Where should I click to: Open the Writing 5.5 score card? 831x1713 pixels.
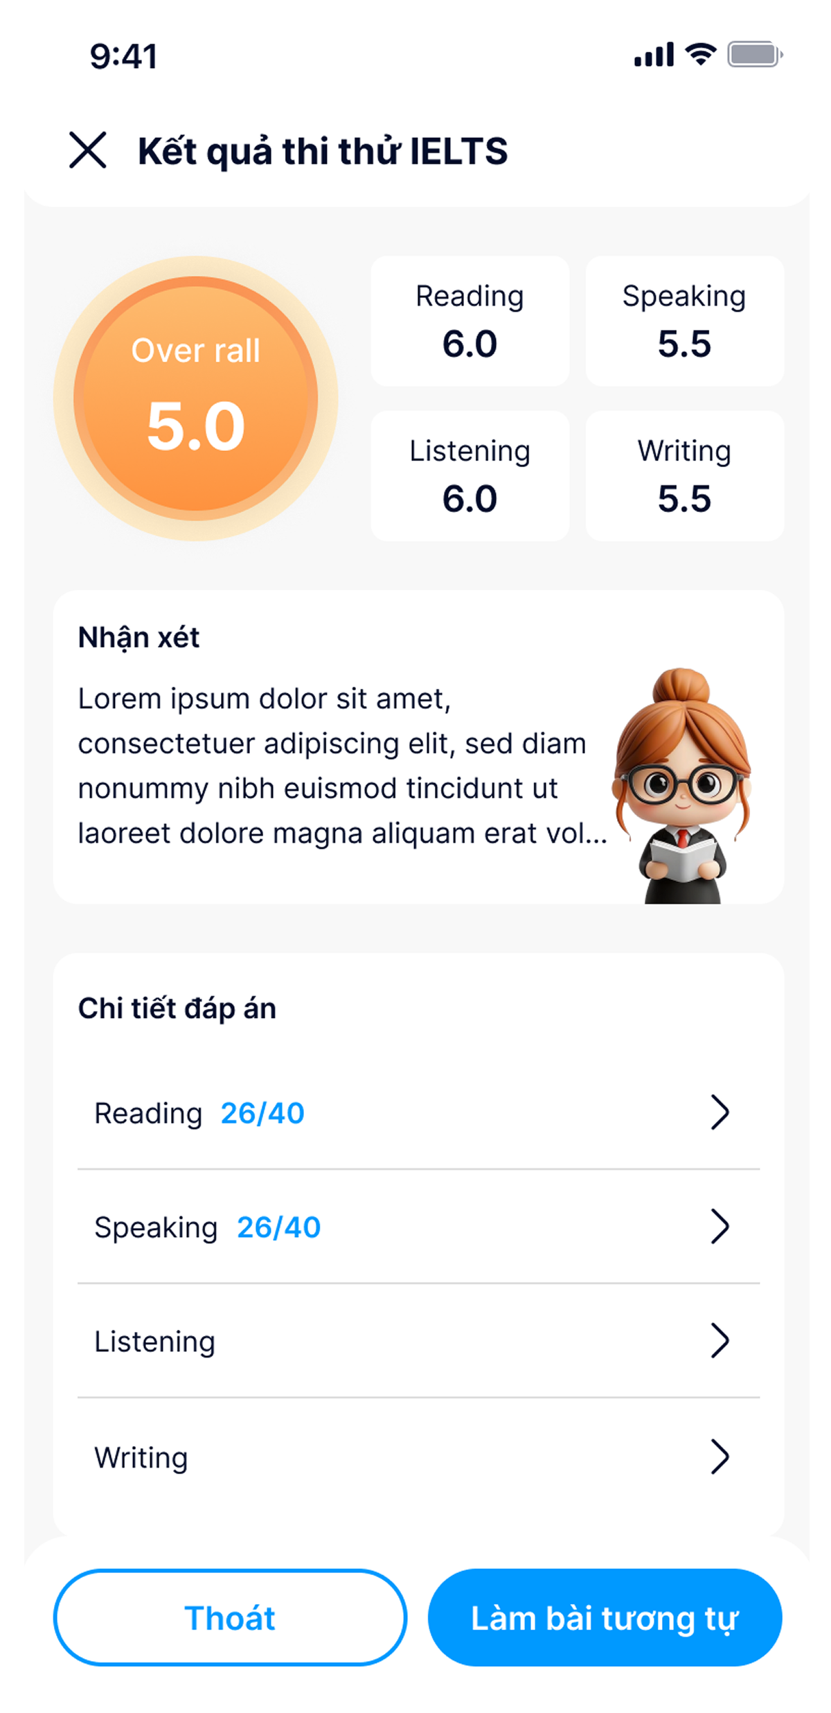click(684, 476)
